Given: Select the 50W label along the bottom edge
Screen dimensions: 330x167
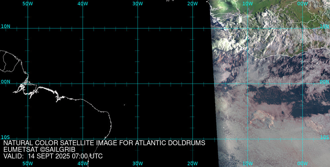Looking at the screenshot, I should pyautogui.click(x=28, y=163).
